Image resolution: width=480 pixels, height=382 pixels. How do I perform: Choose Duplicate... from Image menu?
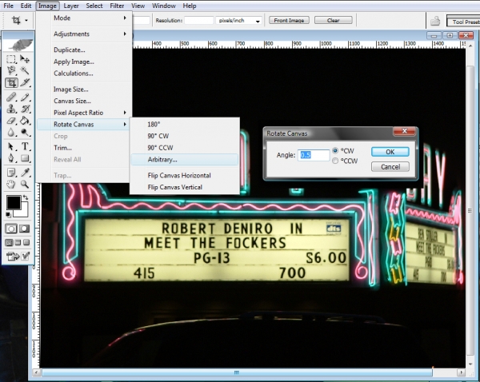85,50
